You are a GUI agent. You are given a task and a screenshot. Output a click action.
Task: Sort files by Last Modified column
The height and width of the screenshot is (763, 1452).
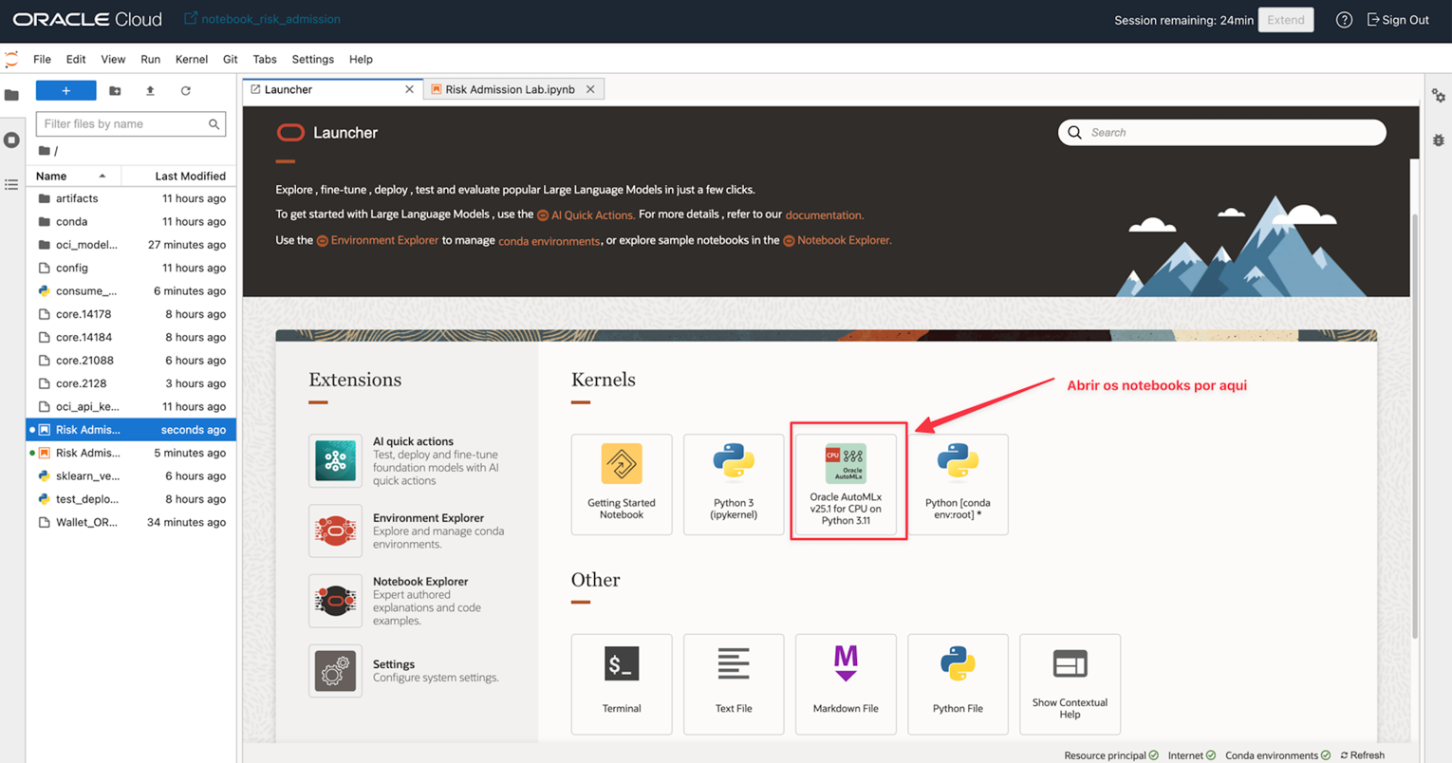[190, 176]
